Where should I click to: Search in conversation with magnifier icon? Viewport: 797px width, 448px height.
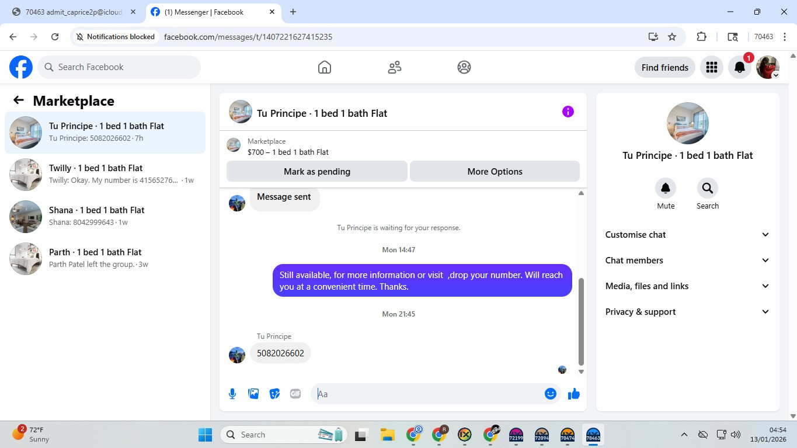tap(708, 188)
